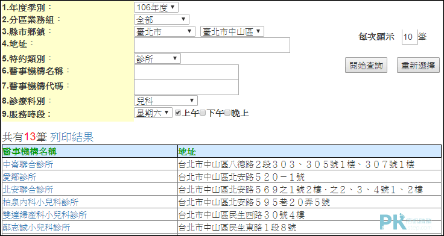Open the 北安聯合診所 link
This screenshot has width=444, height=236.
click(x=28, y=190)
